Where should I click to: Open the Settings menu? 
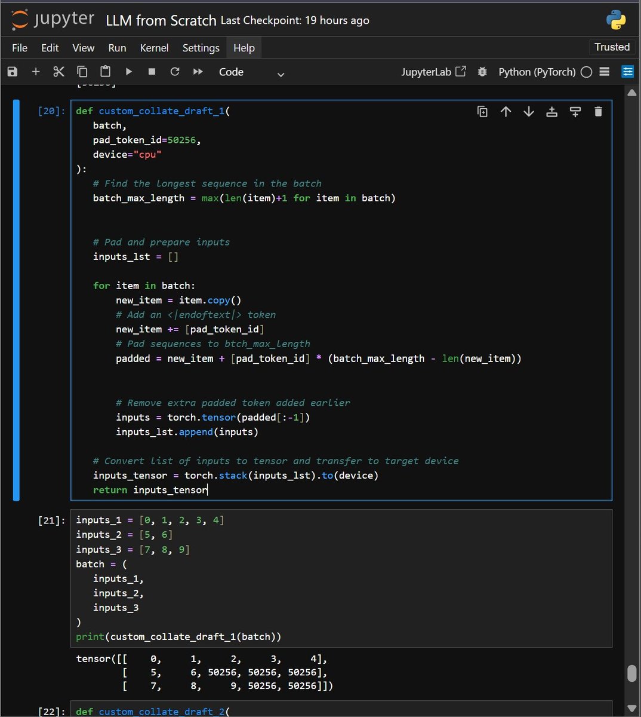[201, 48]
